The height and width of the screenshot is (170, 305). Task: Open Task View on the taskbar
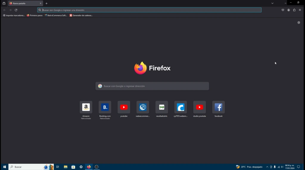[x=57, y=167]
